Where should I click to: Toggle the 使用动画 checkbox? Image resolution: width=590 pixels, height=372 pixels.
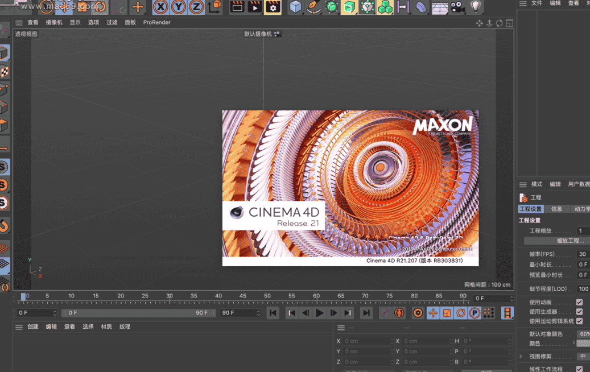pos(579,303)
